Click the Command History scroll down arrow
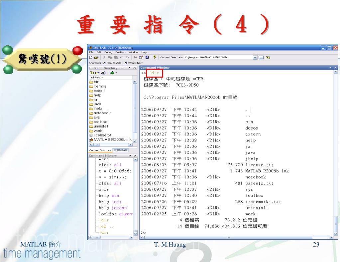This screenshot has height=262, width=340. [136, 234]
